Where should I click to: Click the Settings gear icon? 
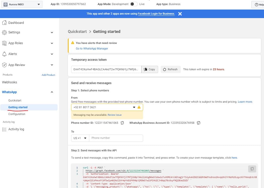(4, 32)
